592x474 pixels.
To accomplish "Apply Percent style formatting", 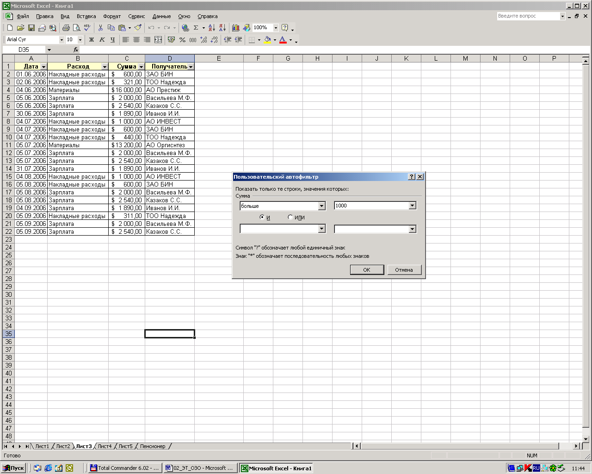I will pyautogui.click(x=182, y=40).
